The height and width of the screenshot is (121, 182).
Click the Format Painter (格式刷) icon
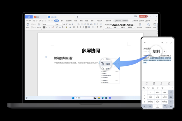pyautogui.click(x=39, y=26)
